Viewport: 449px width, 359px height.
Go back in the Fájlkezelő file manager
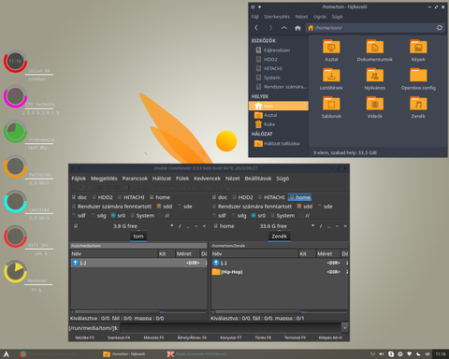256,28
